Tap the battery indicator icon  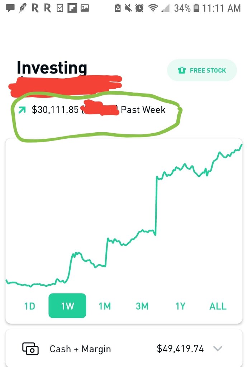pyautogui.click(x=196, y=8)
